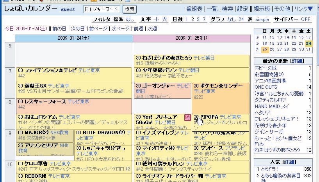The image size is (319, 182).
Task: Open 詳細 link of 最近の更新
Action: pyautogui.click(x=297, y=61)
